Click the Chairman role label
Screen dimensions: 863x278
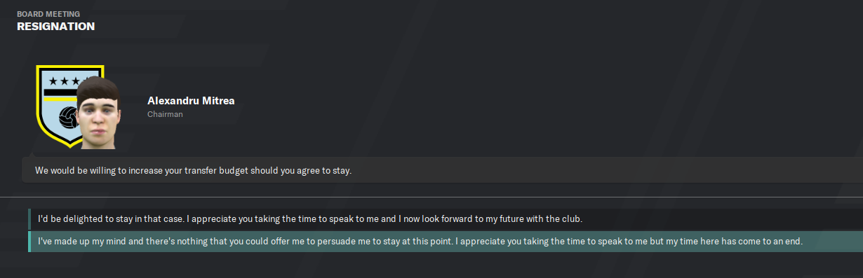click(x=165, y=114)
